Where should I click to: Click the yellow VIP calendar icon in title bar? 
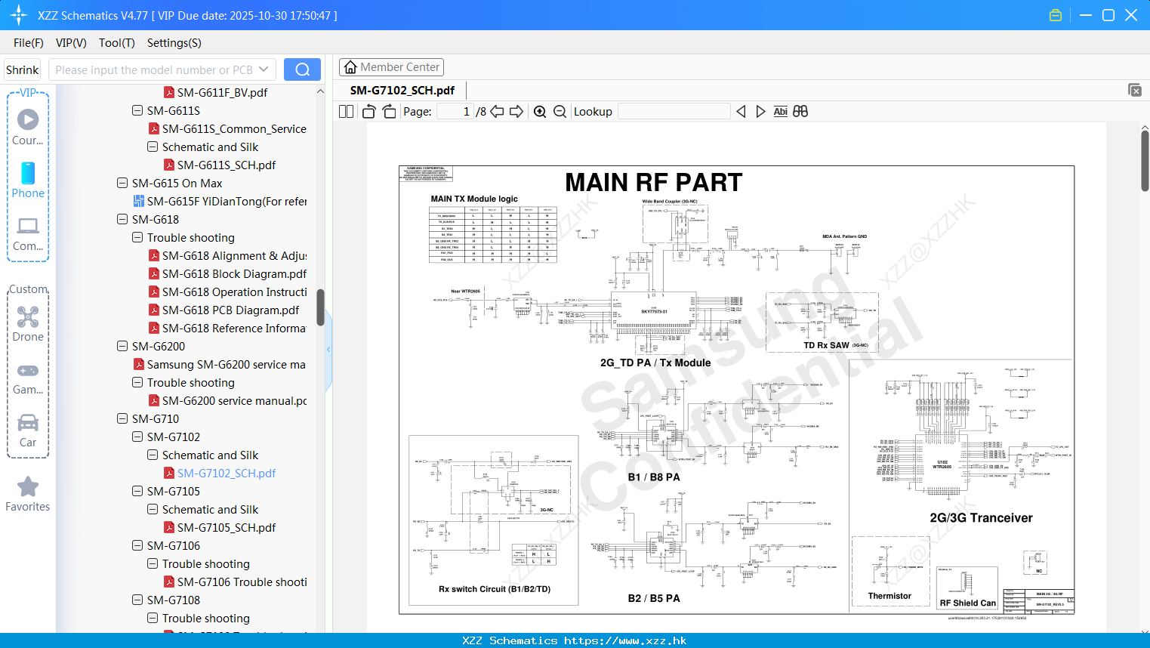click(1056, 15)
